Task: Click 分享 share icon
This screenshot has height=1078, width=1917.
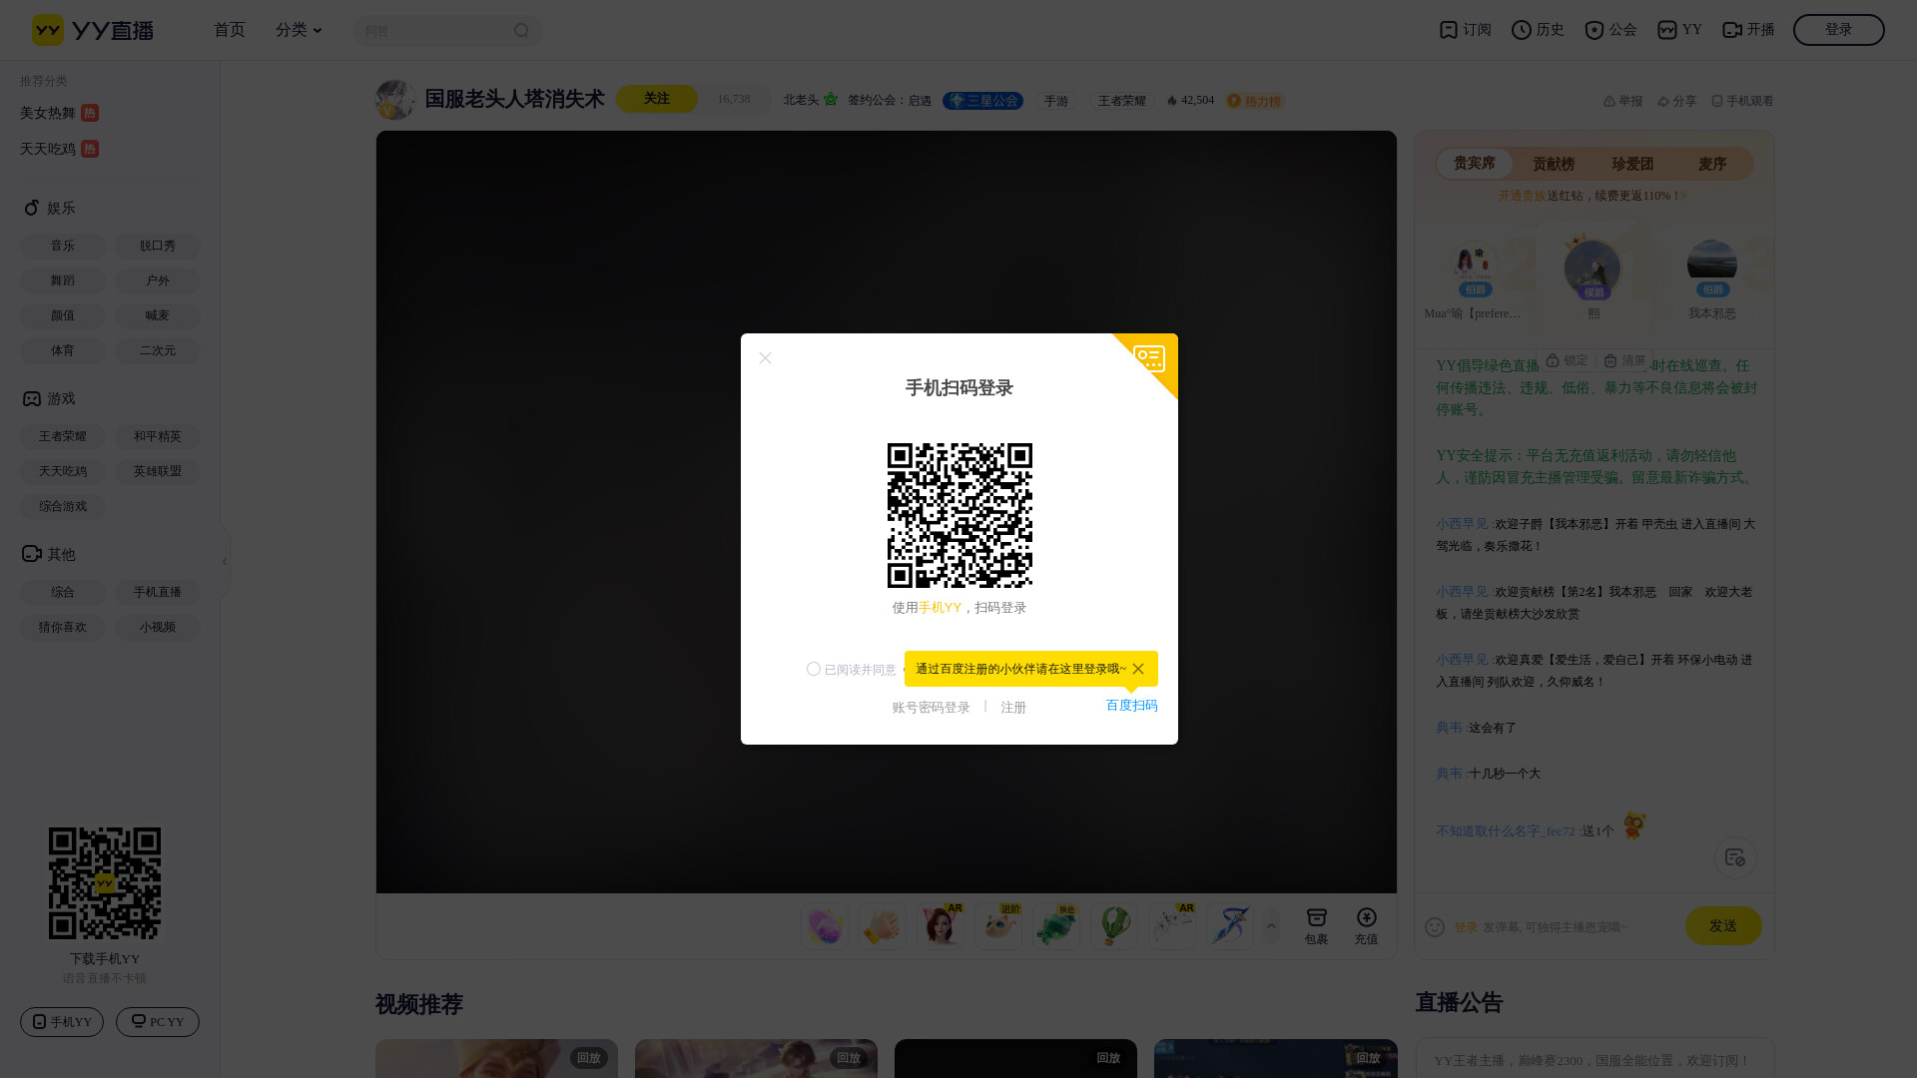Action: [1676, 101]
